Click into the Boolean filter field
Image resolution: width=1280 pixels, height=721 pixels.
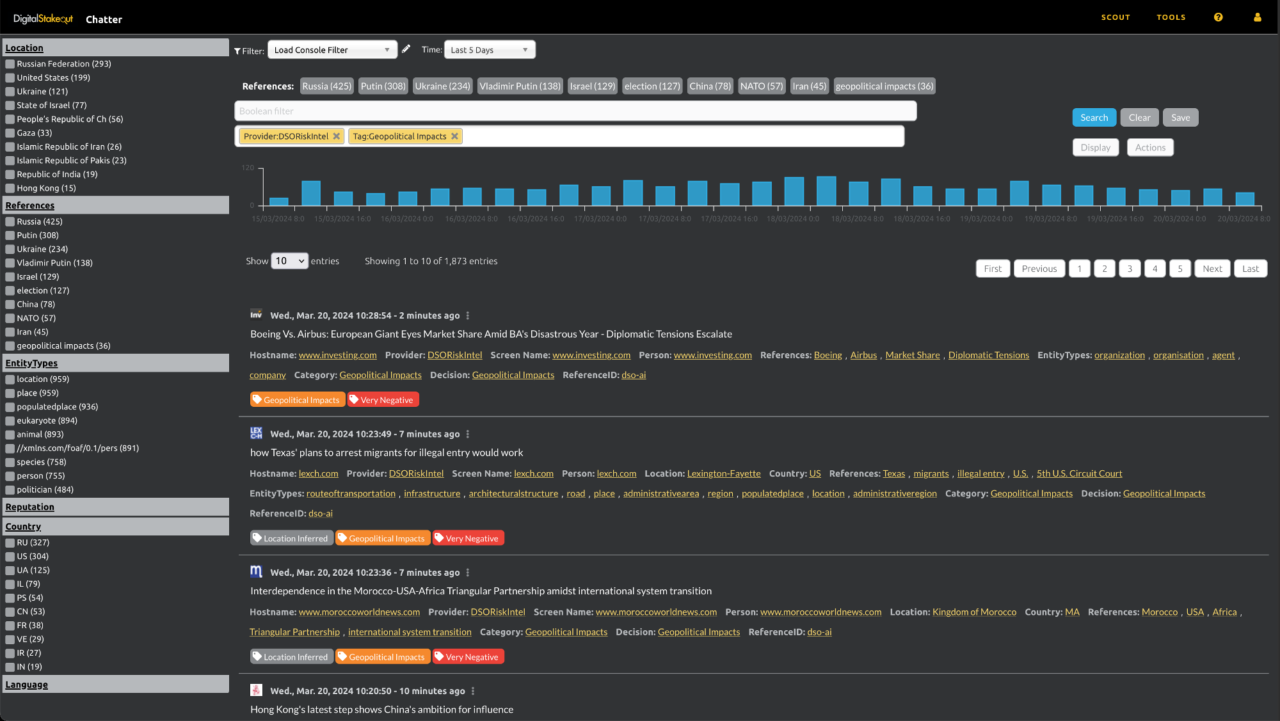click(575, 111)
